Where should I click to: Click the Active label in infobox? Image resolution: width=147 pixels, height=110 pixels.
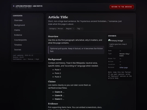[111, 62]
